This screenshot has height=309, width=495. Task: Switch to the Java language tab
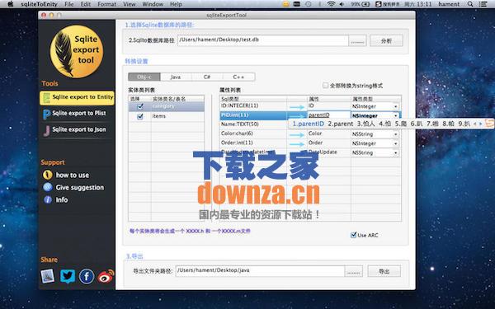click(176, 77)
